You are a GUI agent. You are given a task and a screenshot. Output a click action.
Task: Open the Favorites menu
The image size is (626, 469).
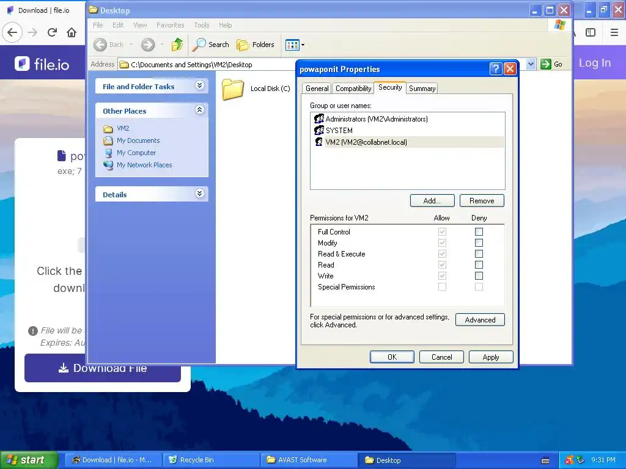[x=170, y=24]
